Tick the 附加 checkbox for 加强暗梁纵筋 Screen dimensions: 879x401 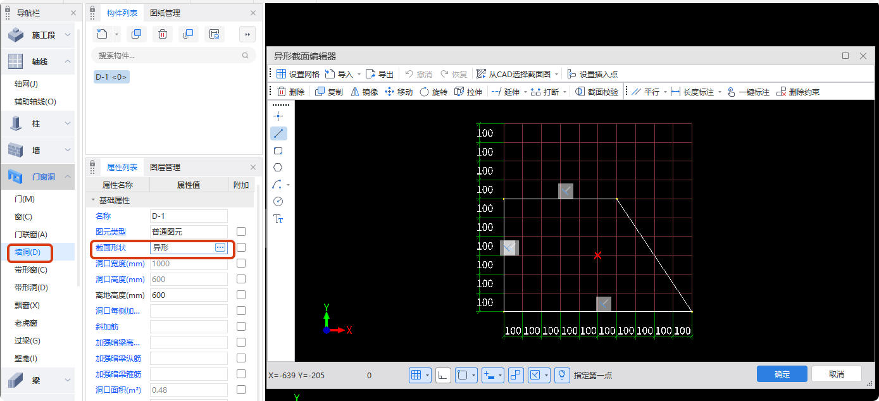coord(241,358)
